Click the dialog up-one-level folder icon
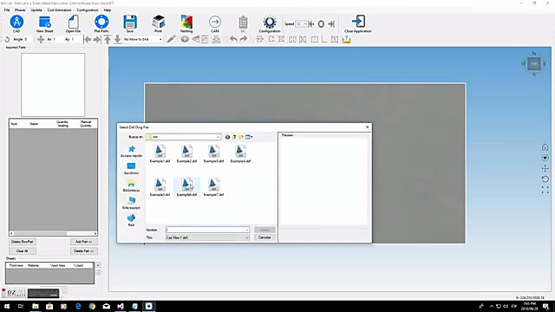Image resolution: width=555 pixels, height=312 pixels. pyautogui.click(x=234, y=137)
